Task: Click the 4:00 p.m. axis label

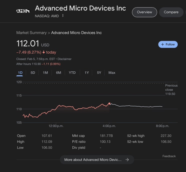Action: [x=109, y=126]
